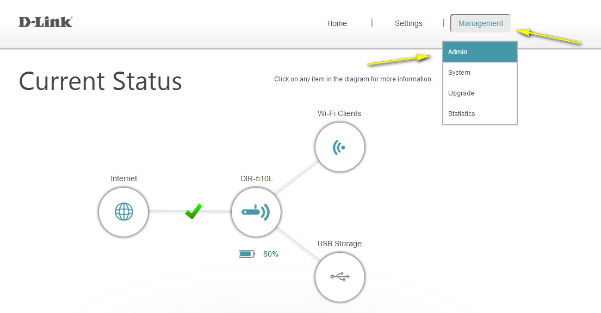The image size is (601, 313).
Task: Click the D-Link logo
Action: pos(45,22)
